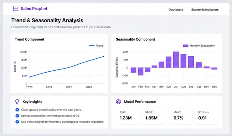The image size is (232, 136).
Task: Toggle the Trend legend line marker
Action: click(91, 46)
